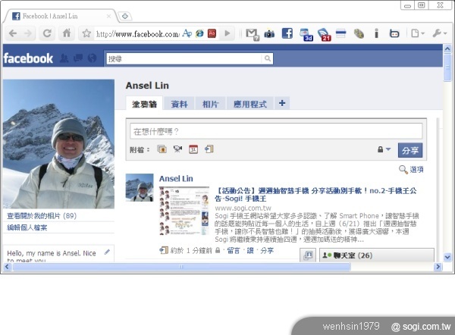Open notifications globe icon in Facebook header
Screen dimensions: 455x335
pyautogui.click(x=93, y=58)
